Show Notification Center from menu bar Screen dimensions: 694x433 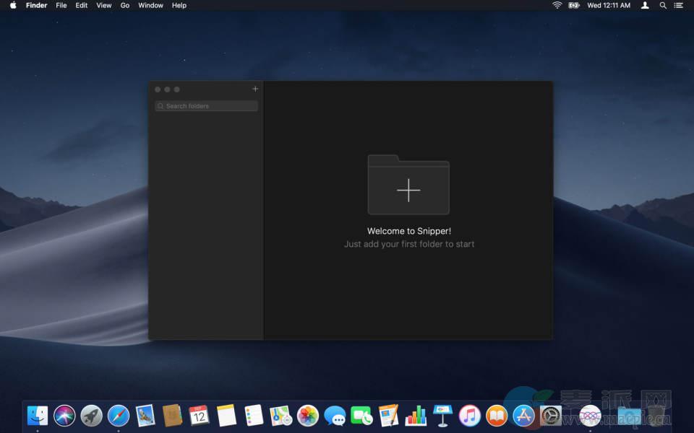tap(680, 5)
